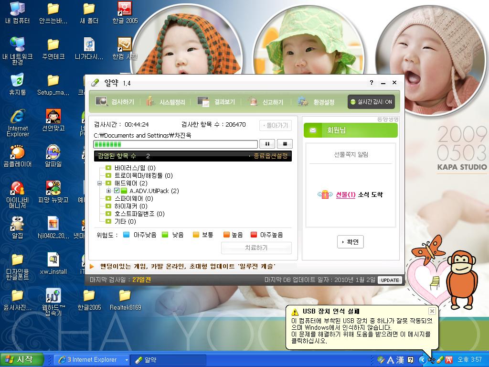Select 스파이웨어 (0) tree row
Viewport: 489px width, 367px height.
click(129, 198)
